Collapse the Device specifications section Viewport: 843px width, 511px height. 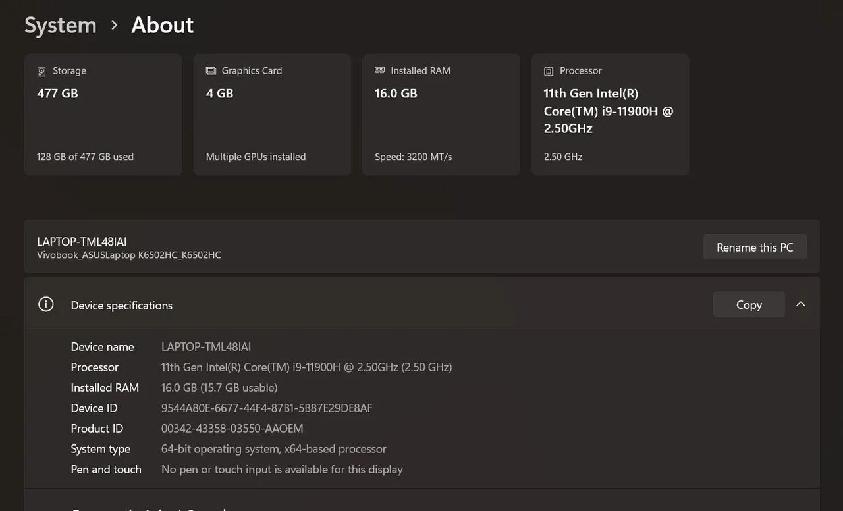coord(801,304)
